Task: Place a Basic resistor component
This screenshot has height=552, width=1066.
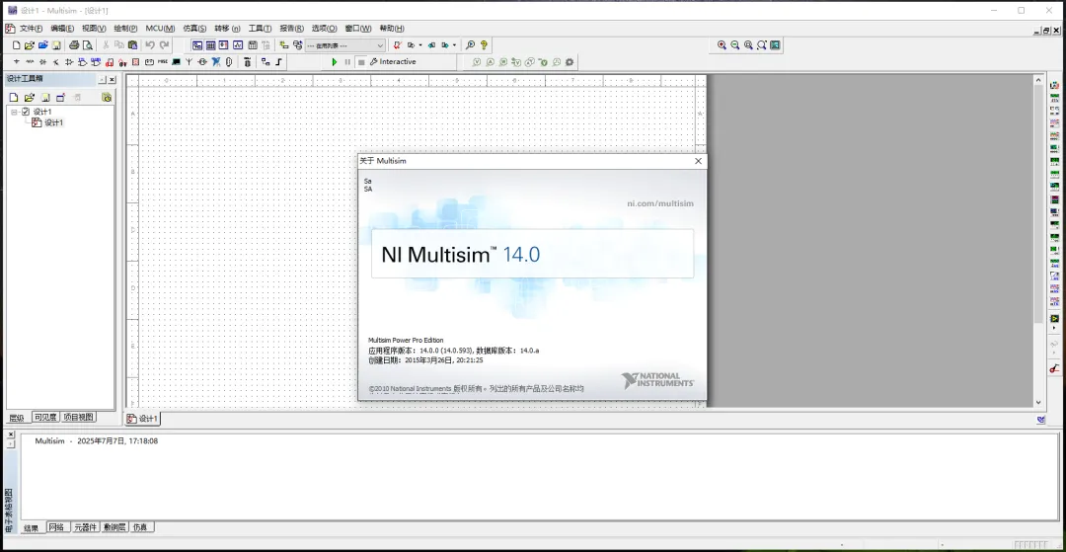Action: tap(30, 62)
